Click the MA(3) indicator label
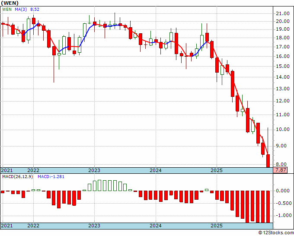Viewport: 294px width, 236px height. point(21,10)
